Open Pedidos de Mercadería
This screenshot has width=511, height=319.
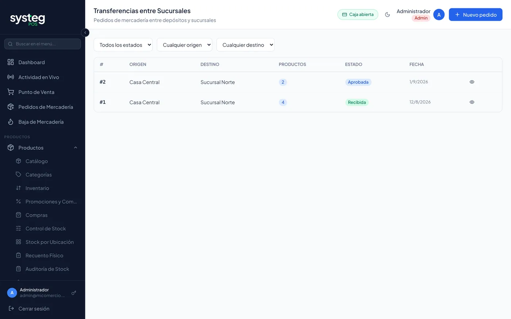(42, 107)
